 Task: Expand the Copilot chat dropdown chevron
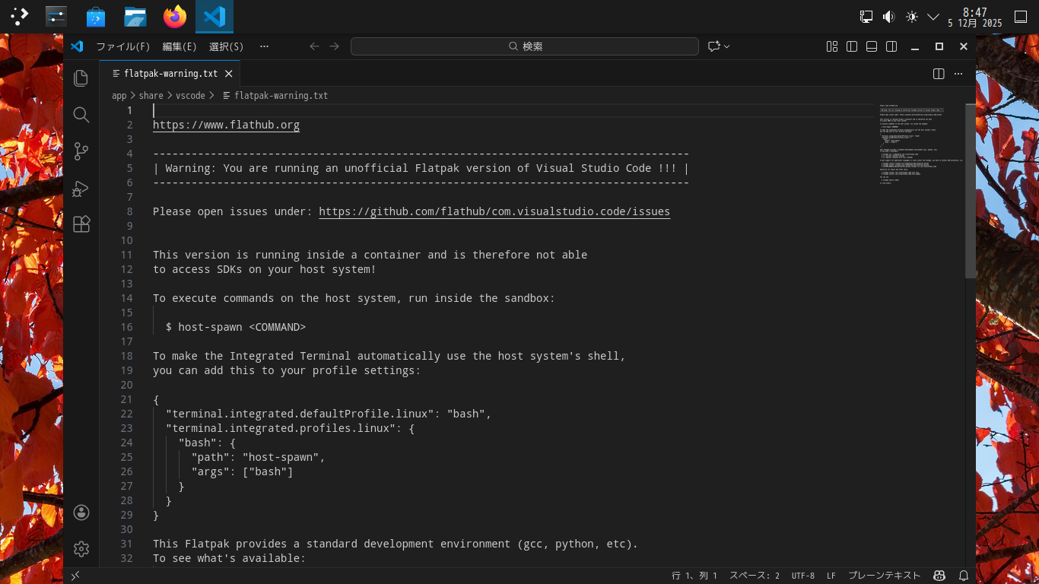coord(727,46)
